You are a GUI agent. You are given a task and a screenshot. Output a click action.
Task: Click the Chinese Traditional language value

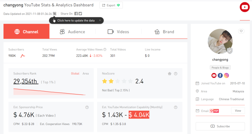pyautogui.click(x=231, y=99)
